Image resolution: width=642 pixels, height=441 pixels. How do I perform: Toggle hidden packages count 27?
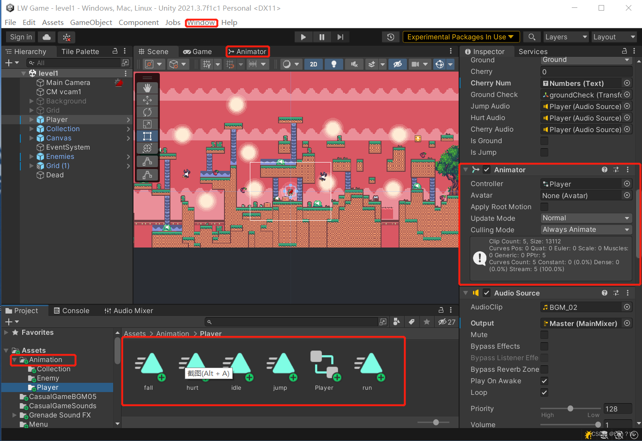click(x=447, y=322)
